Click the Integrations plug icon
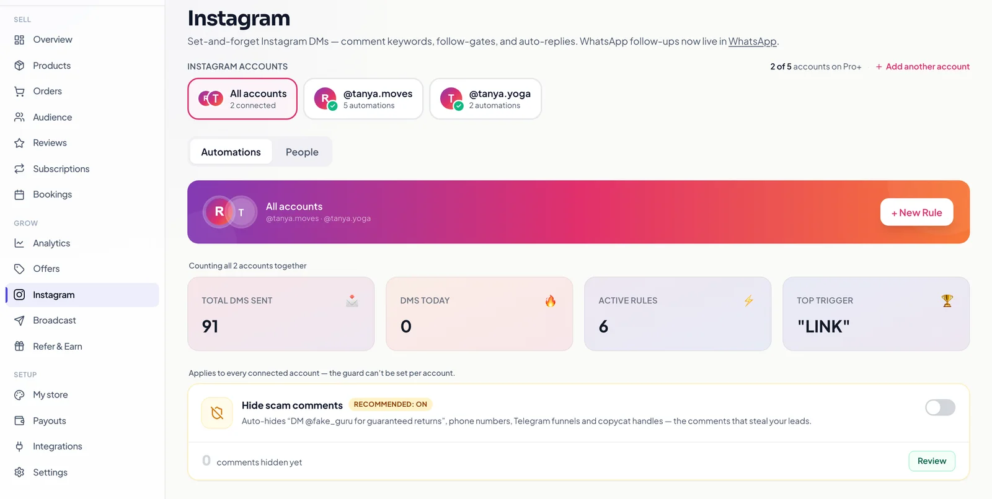The width and height of the screenshot is (992, 499). (19, 446)
